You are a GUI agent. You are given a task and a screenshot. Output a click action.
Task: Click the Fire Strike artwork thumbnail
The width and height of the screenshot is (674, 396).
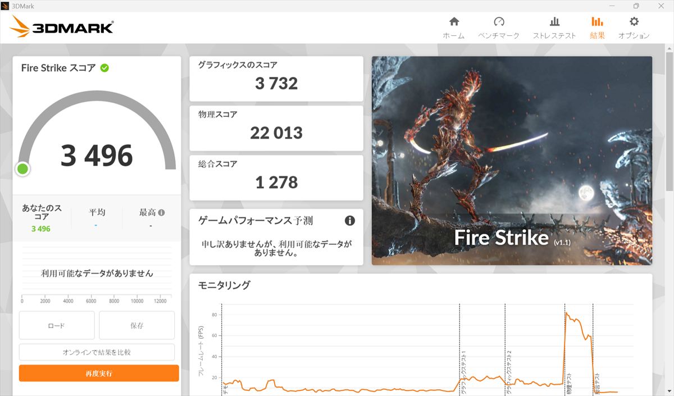click(512, 160)
